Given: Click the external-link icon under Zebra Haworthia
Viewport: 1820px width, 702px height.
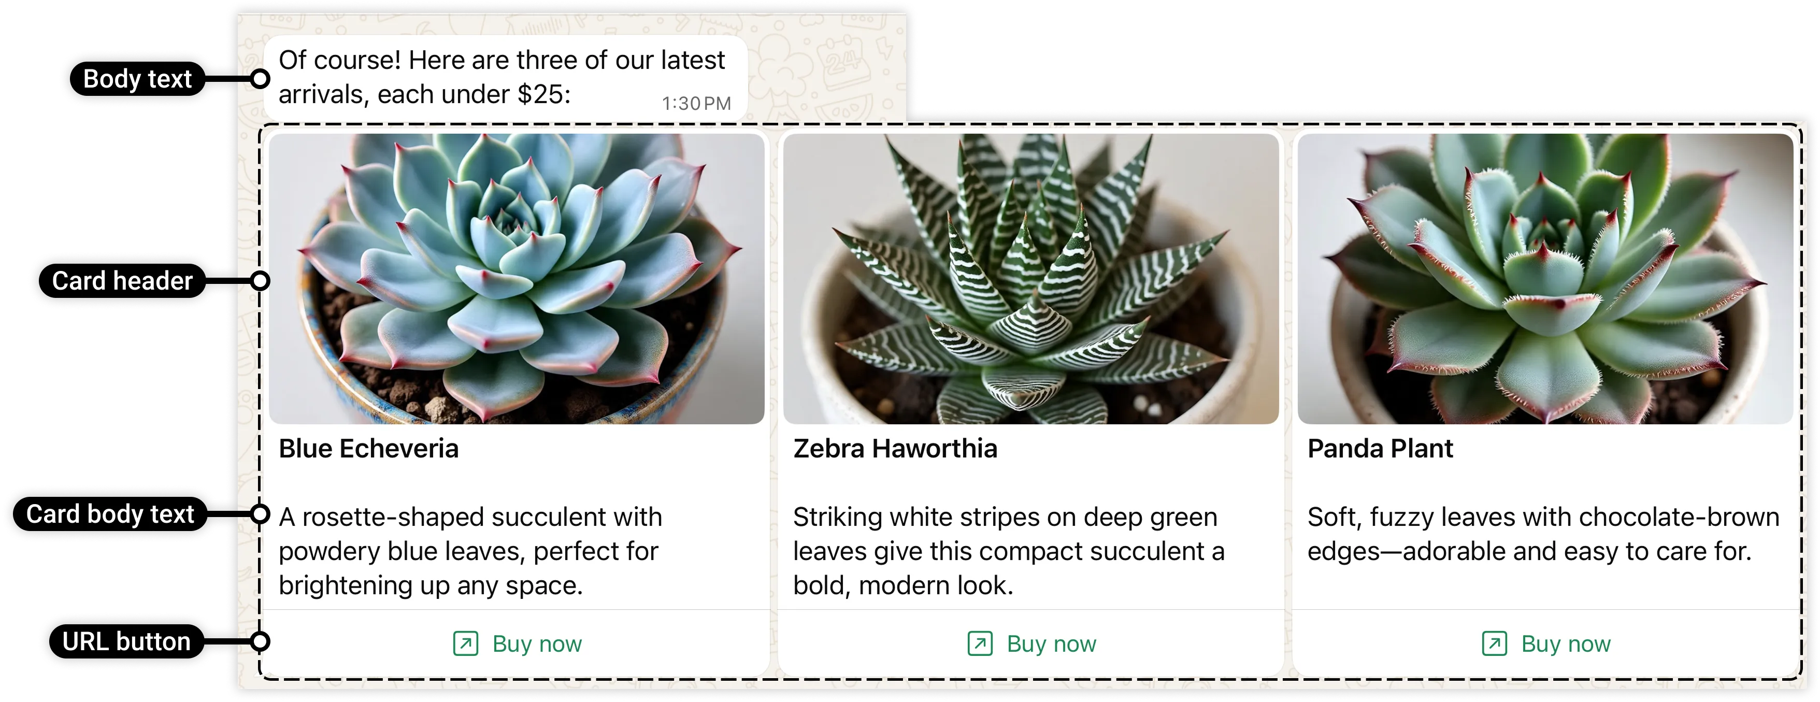Looking at the screenshot, I should [x=980, y=643].
